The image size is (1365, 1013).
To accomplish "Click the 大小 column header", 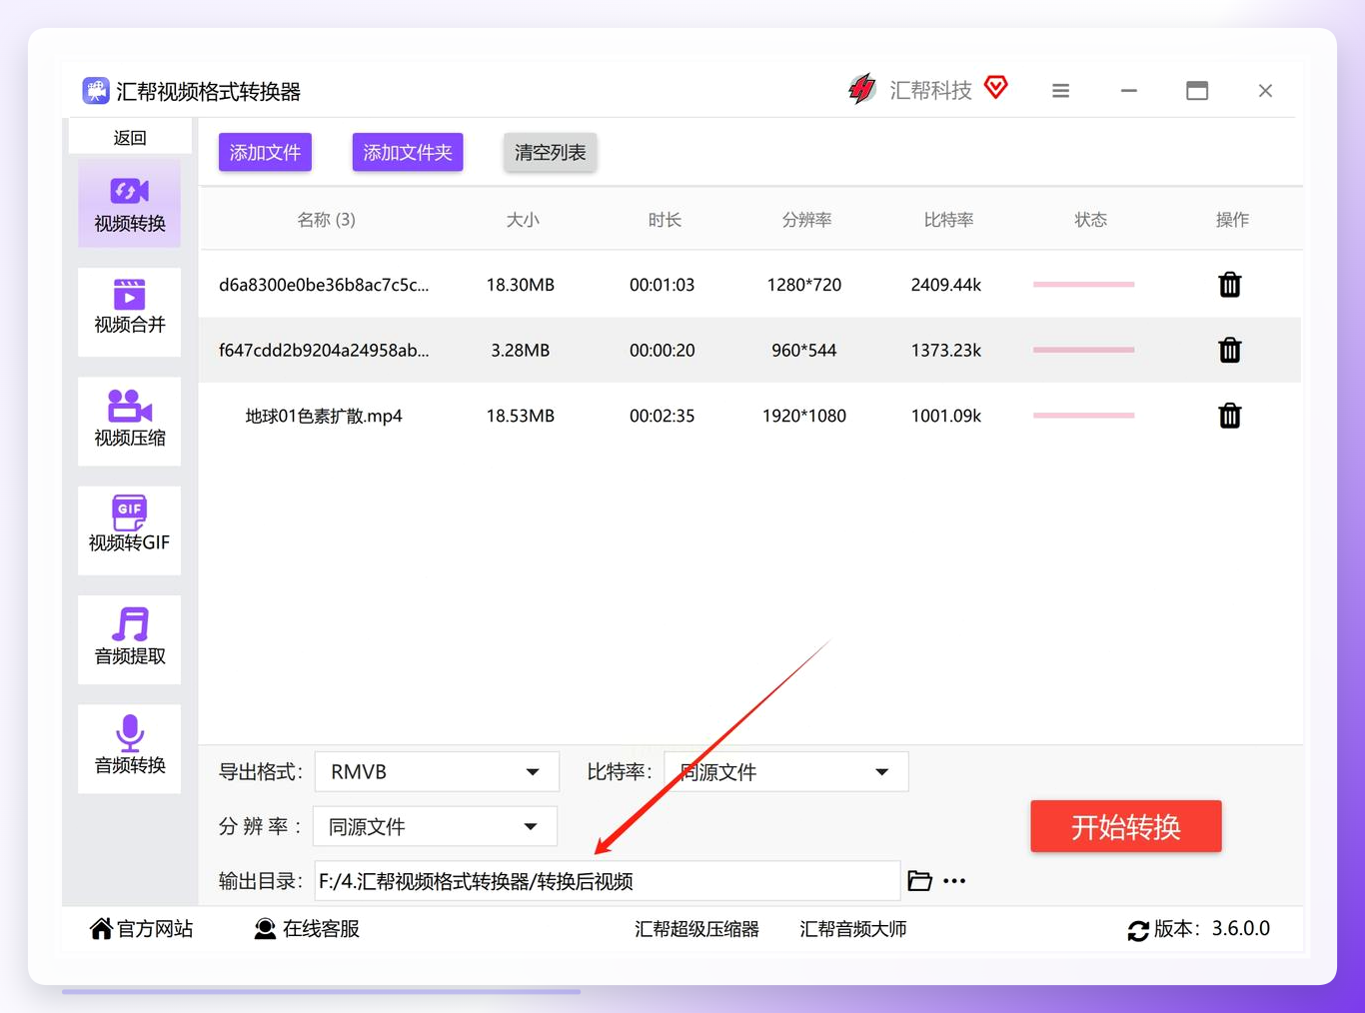I will pos(523,220).
